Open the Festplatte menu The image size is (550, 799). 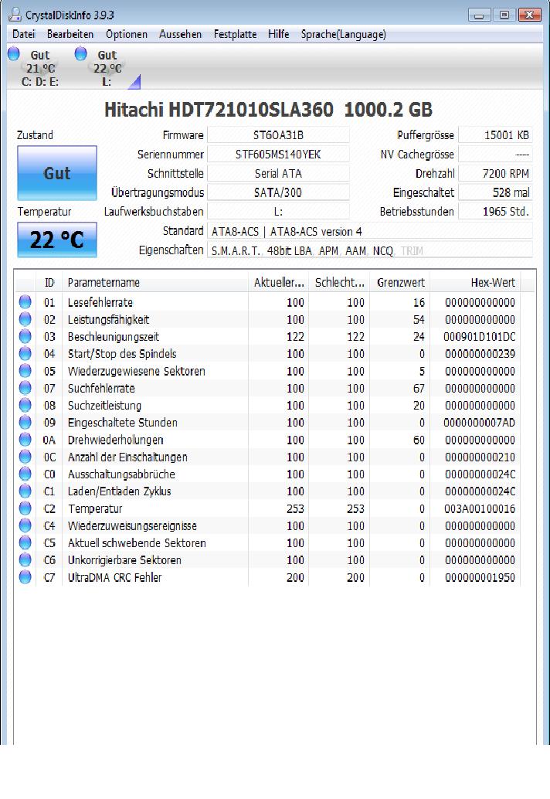point(235,34)
